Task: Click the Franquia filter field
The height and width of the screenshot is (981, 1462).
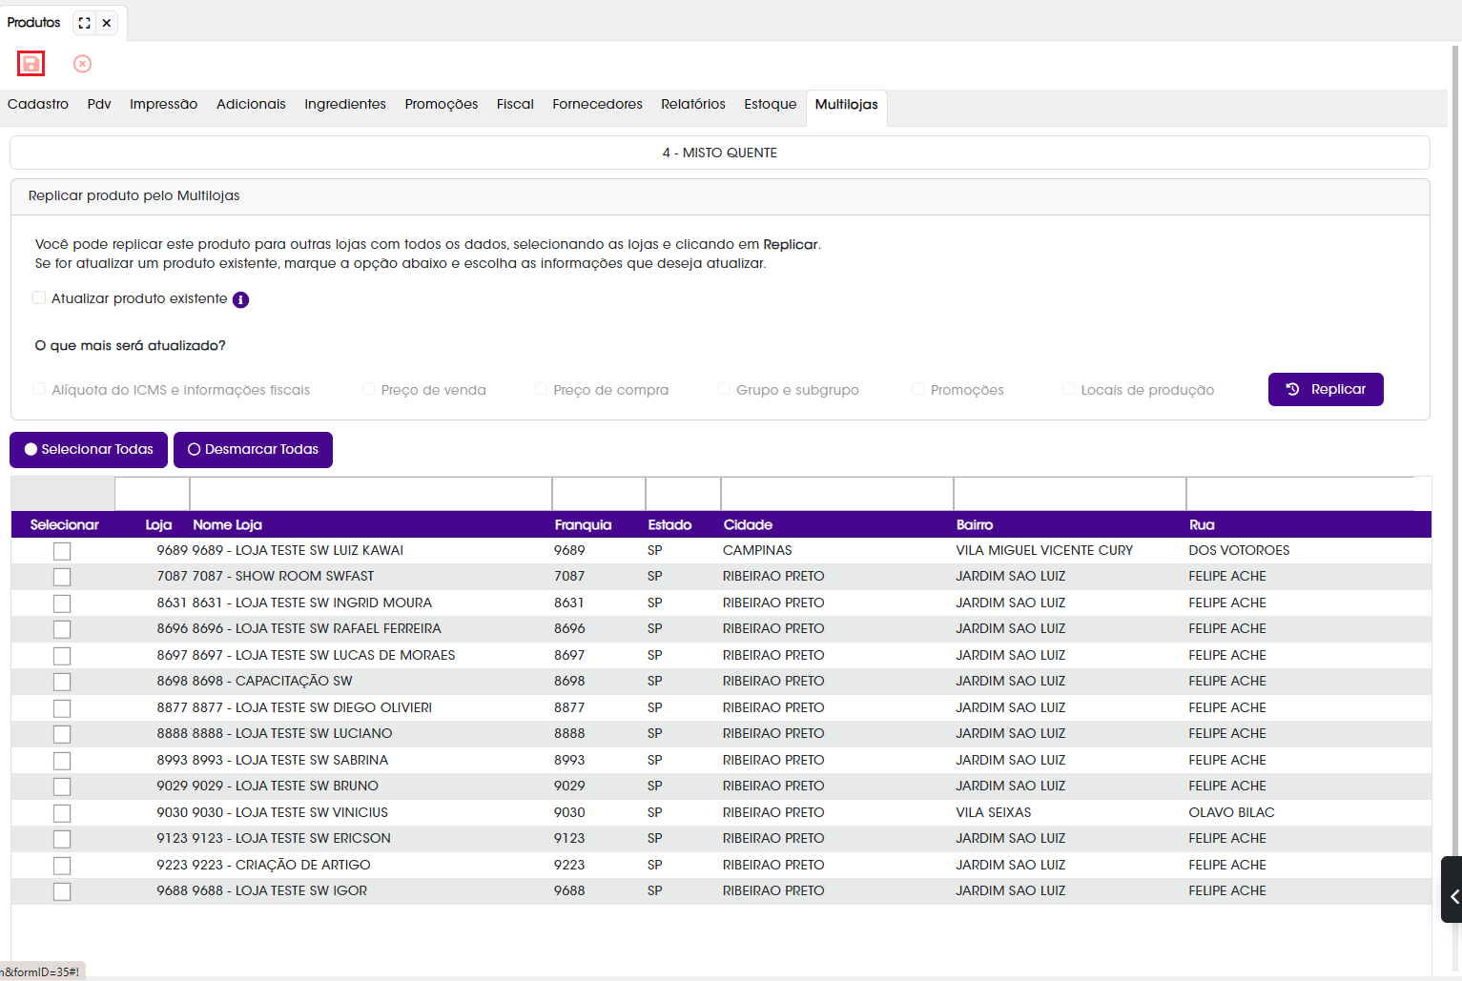Action: [599, 494]
